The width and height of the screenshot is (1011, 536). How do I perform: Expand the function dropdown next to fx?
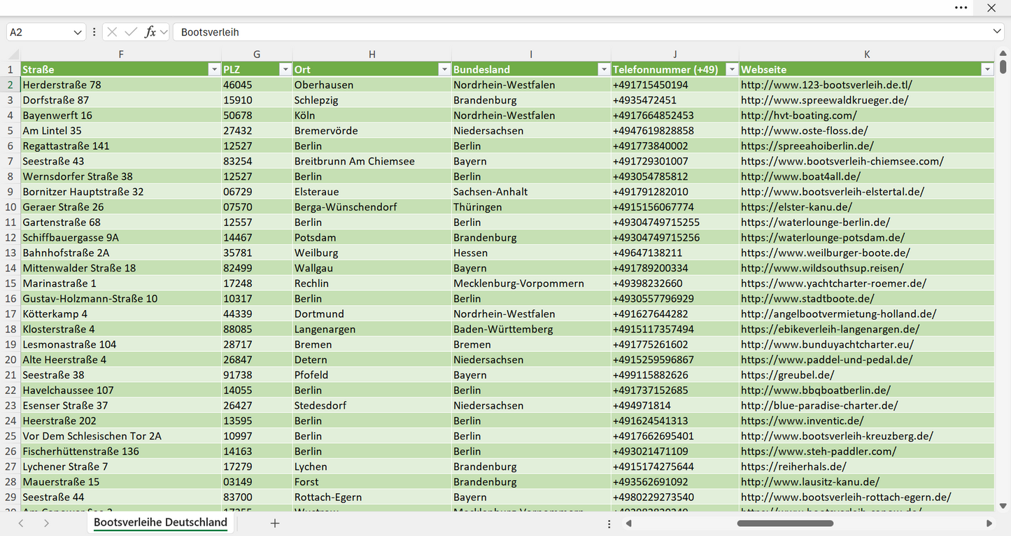coord(164,32)
